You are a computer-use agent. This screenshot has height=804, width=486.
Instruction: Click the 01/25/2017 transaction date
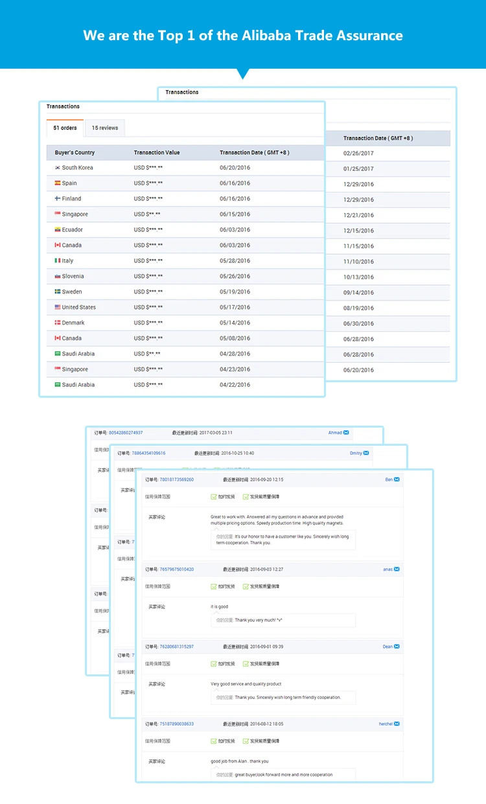pyautogui.click(x=358, y=169)
